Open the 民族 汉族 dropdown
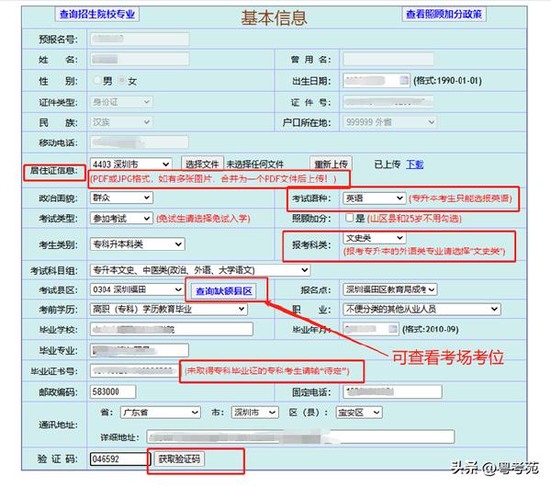The height and width of the screenshot is (487, 551). click(121, 122)
